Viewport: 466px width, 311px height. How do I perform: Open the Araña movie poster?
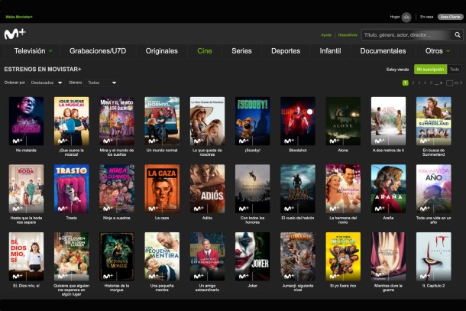388,189
